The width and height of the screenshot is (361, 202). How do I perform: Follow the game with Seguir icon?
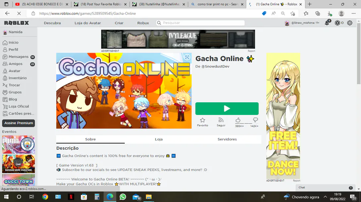point(221,120)
